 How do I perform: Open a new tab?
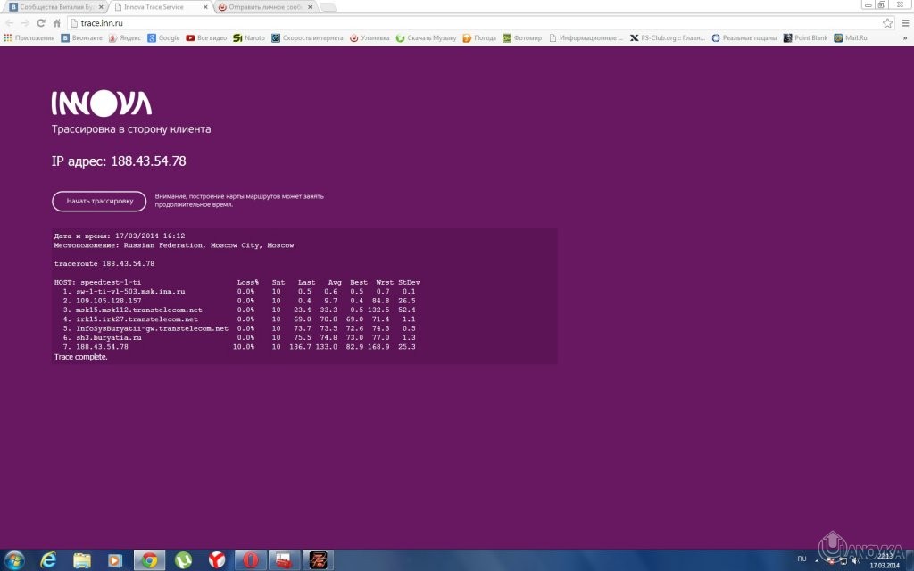(x=328, y=7)
